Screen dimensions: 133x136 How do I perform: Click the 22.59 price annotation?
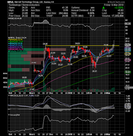[x=53, y=53]
